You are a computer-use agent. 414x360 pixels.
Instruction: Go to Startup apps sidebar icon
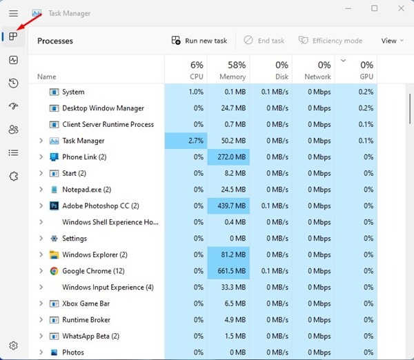click(x=14, y=106)
